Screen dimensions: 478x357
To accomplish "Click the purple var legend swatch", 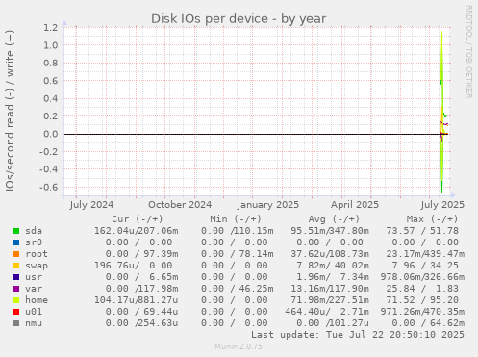I will click(x=16, y=289).
